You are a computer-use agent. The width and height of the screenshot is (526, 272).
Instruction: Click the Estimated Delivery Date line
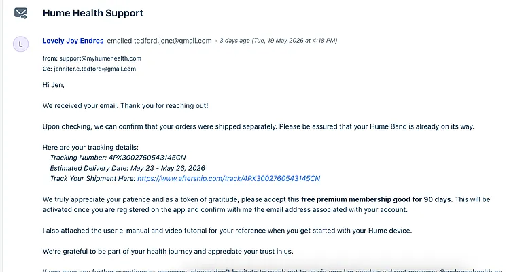(128, 168)
